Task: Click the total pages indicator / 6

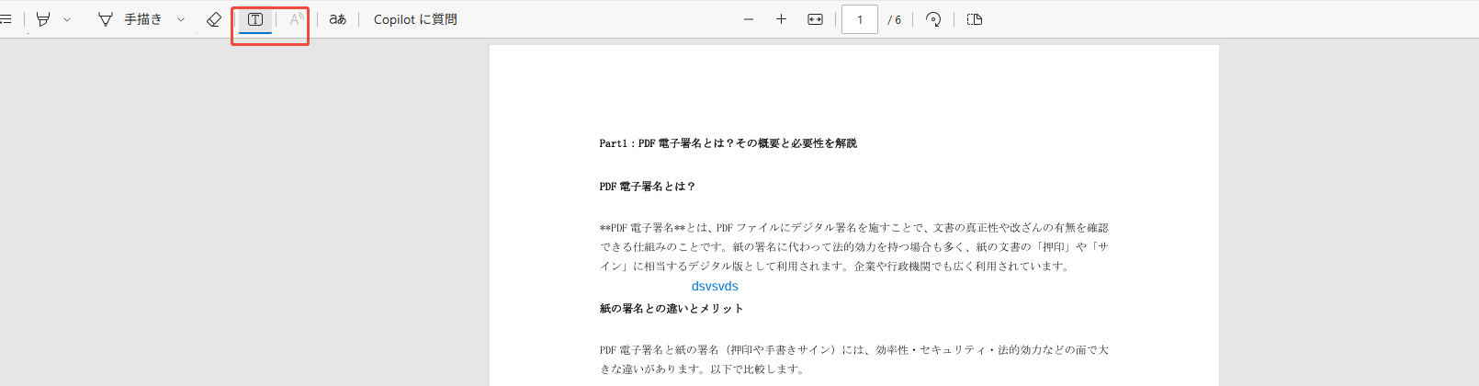Action: pos(895,19)
